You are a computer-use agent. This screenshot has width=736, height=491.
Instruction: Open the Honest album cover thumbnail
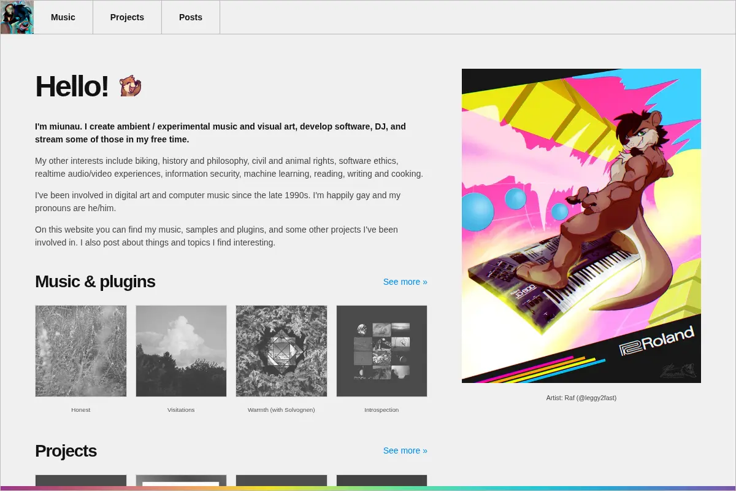pos(81,351)
